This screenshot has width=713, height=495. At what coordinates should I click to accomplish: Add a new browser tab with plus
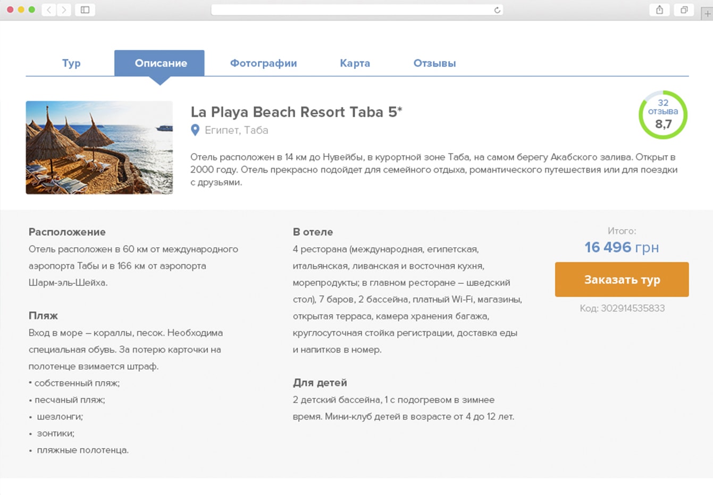pyautogui.click(x=707, y=14)
